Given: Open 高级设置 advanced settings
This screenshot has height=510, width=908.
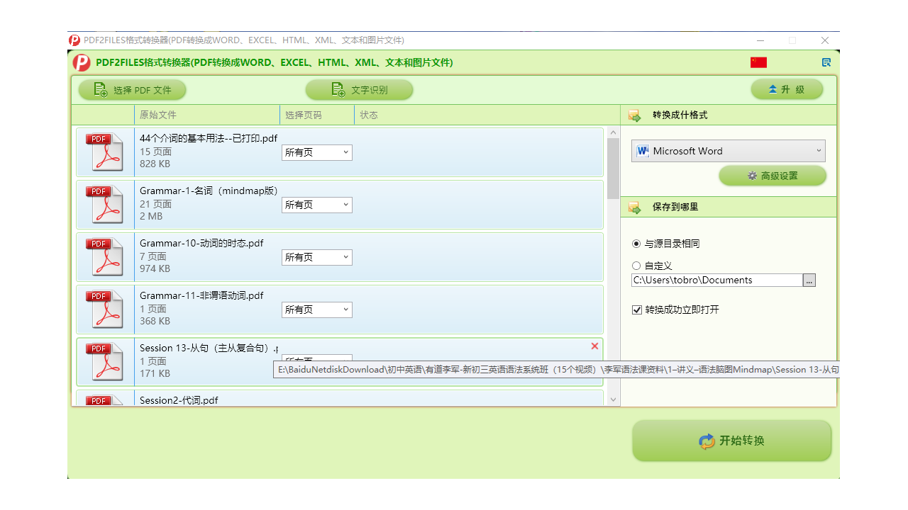Looking at the screenshot, I should [773, 176].
